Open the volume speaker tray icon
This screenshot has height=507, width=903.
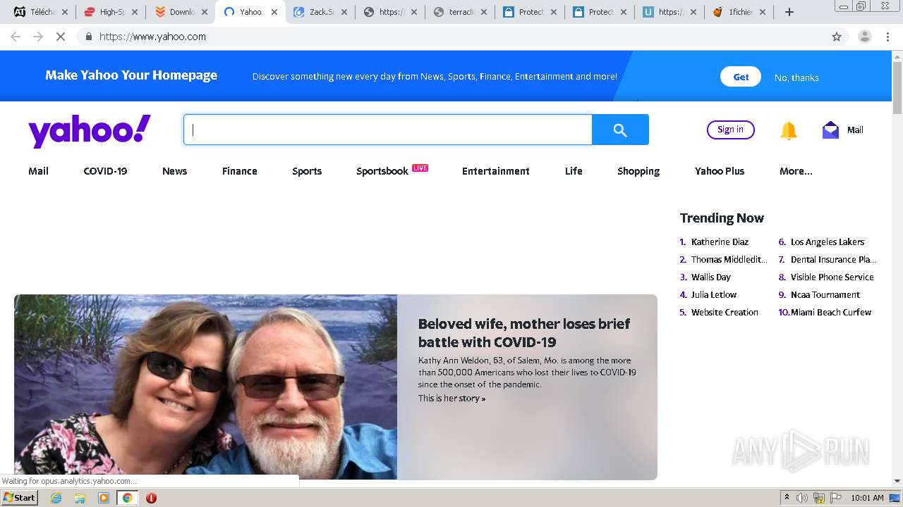pyautogui.click(x=802, y=498)
